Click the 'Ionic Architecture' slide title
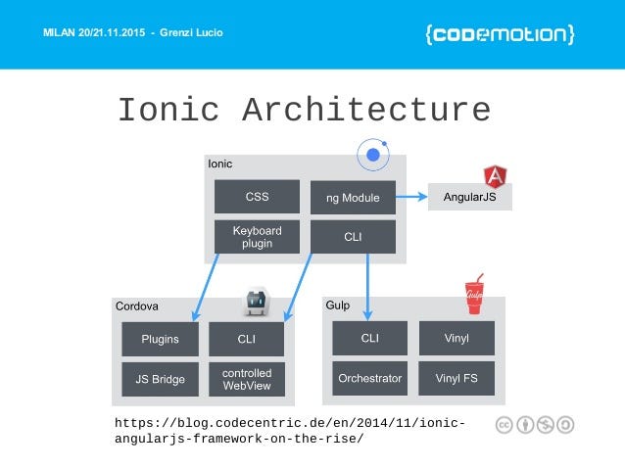 pyautogui.click(x=305, y=110)
